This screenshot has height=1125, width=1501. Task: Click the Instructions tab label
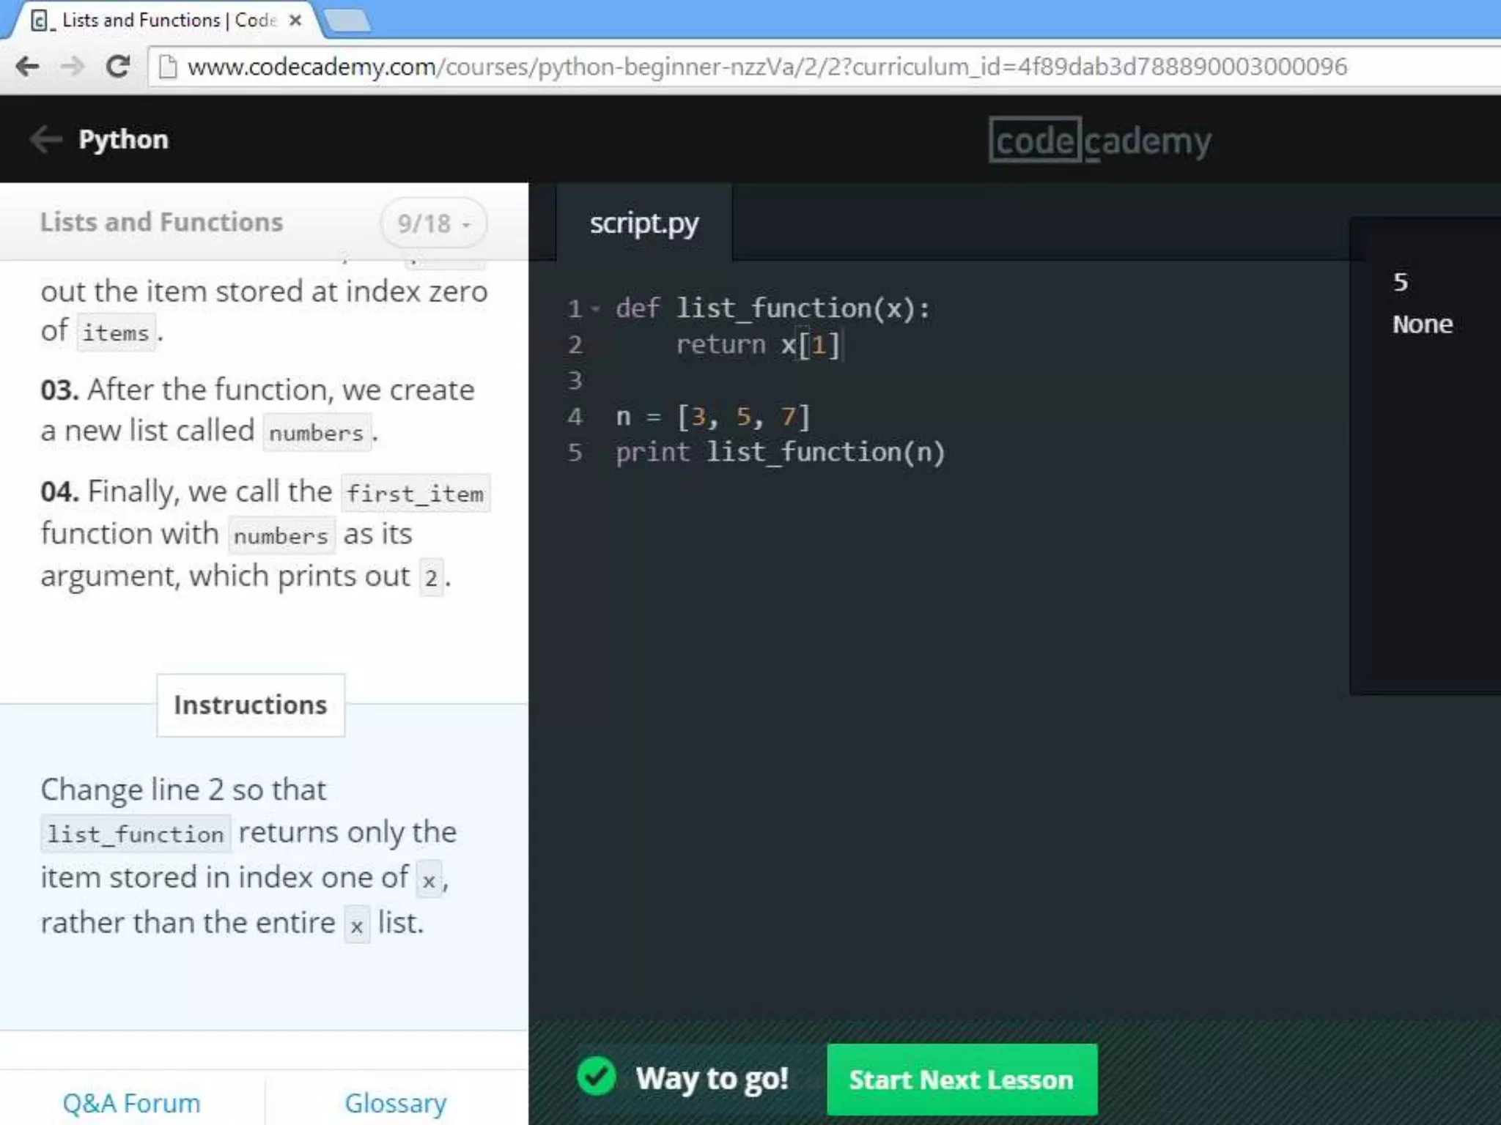click(251, 705)
